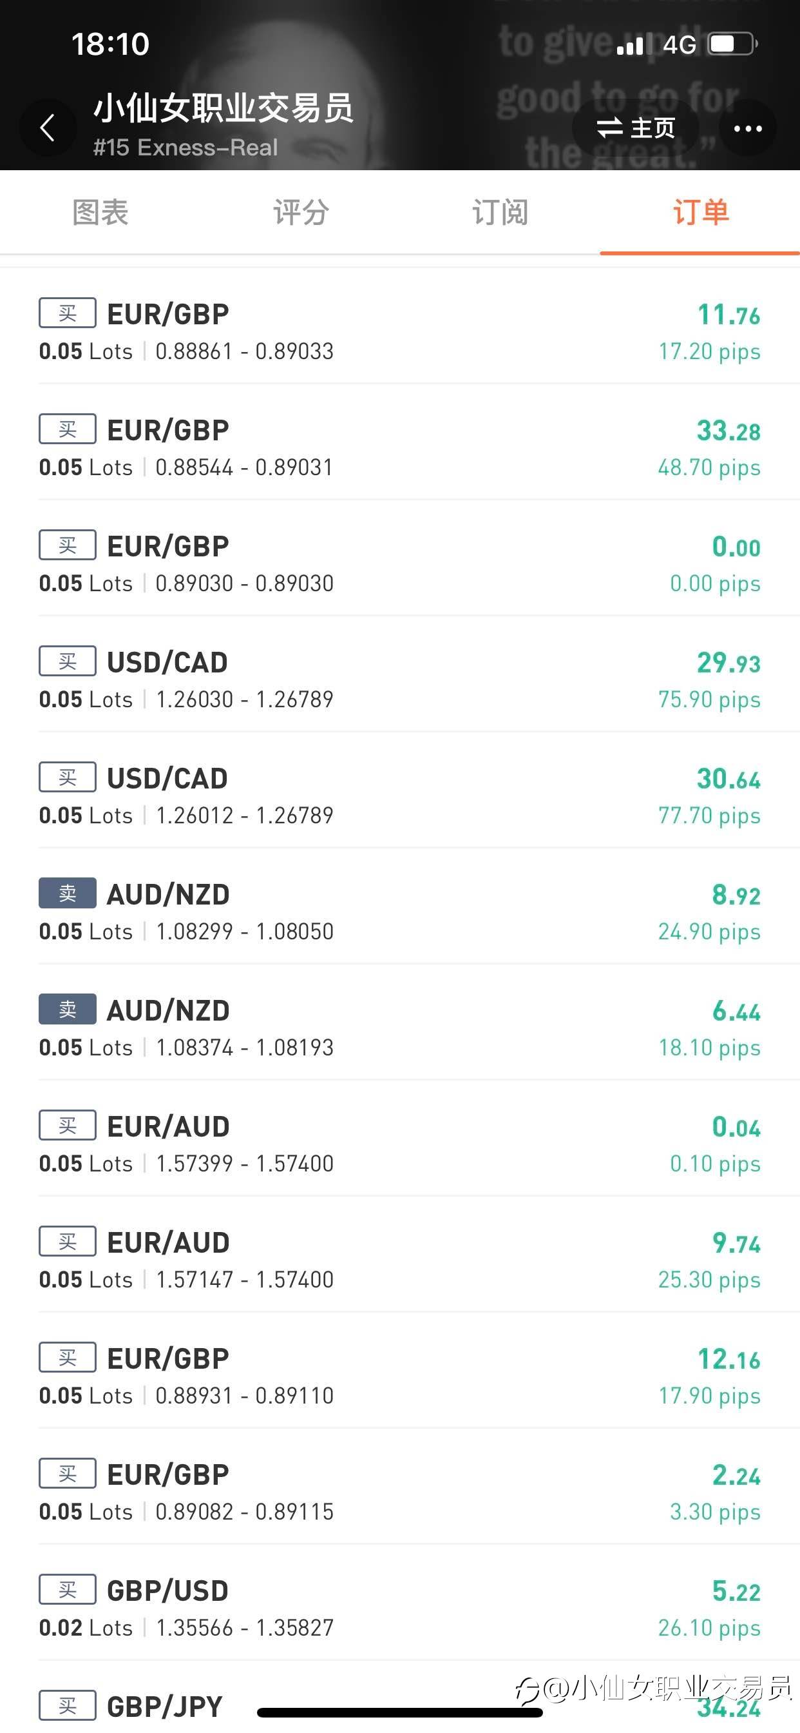Screen dimensions: 800x1733
Task: Select the USD/CAD order at 1.26012
Action: click(x=399, y=796)
